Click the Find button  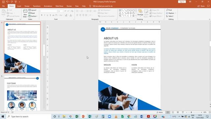[169, 10]
